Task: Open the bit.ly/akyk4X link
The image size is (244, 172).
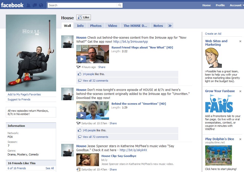Action: pos(133,150)
